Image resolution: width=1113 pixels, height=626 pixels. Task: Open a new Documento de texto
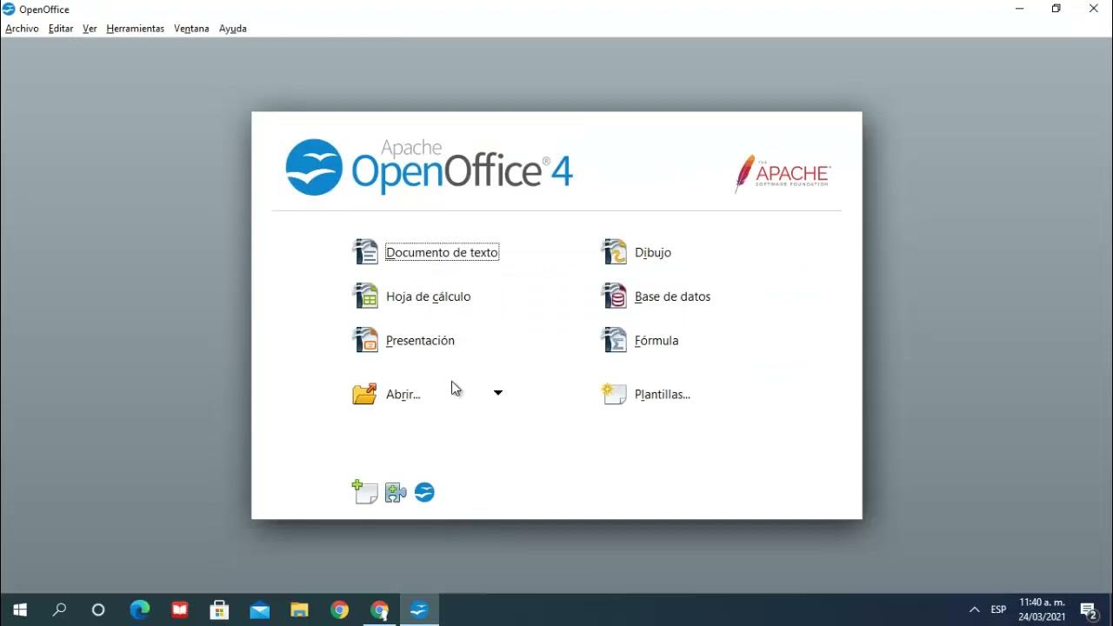442,253
